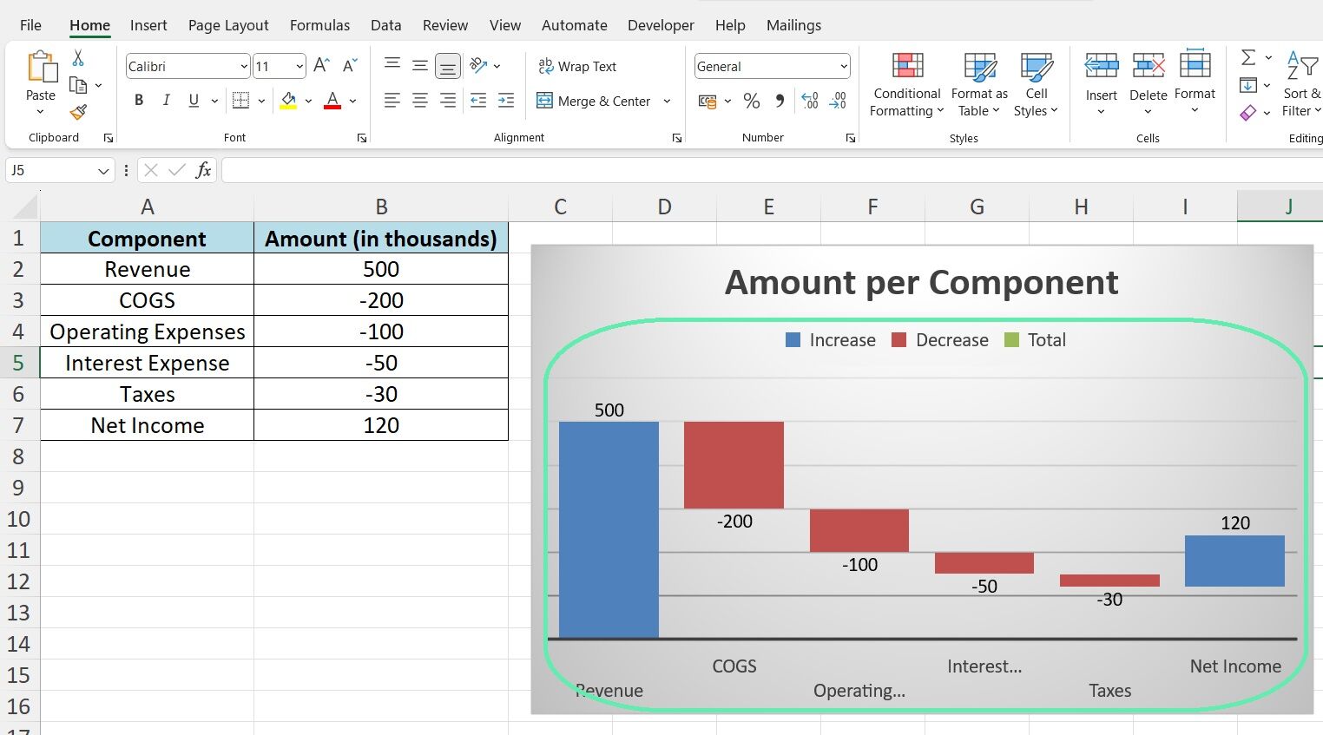Activate the Format Painter brush
Viewport: 1323px width, 735px height.
coord(78,112)
